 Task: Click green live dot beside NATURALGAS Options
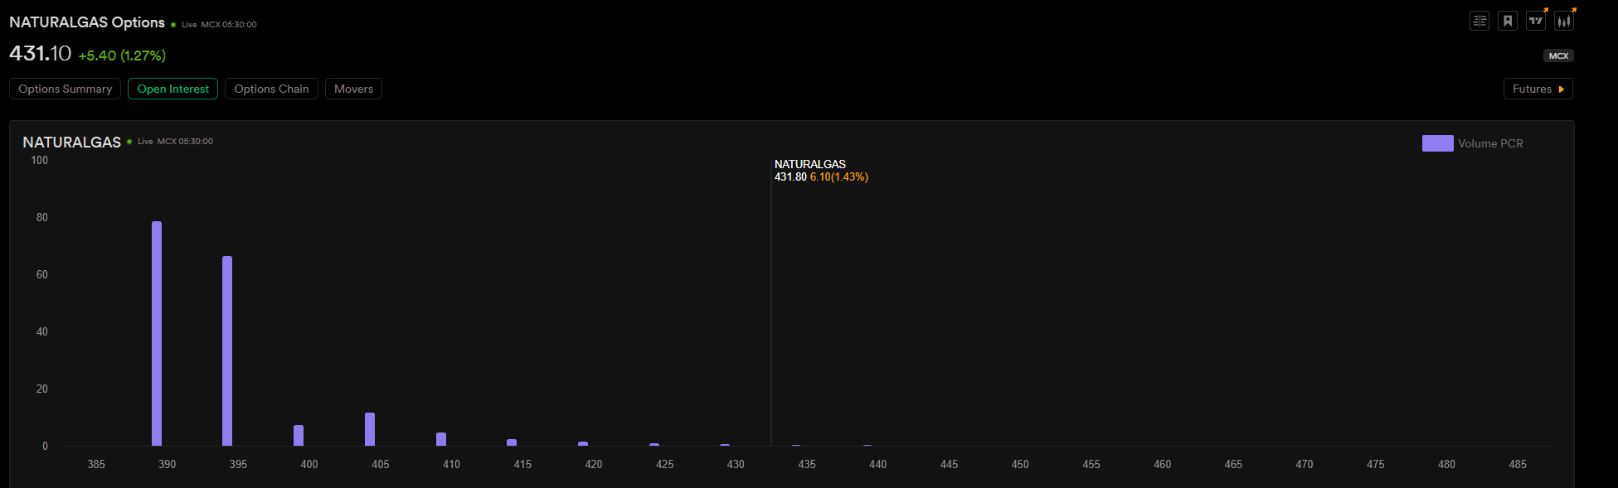tap(173, 25)
